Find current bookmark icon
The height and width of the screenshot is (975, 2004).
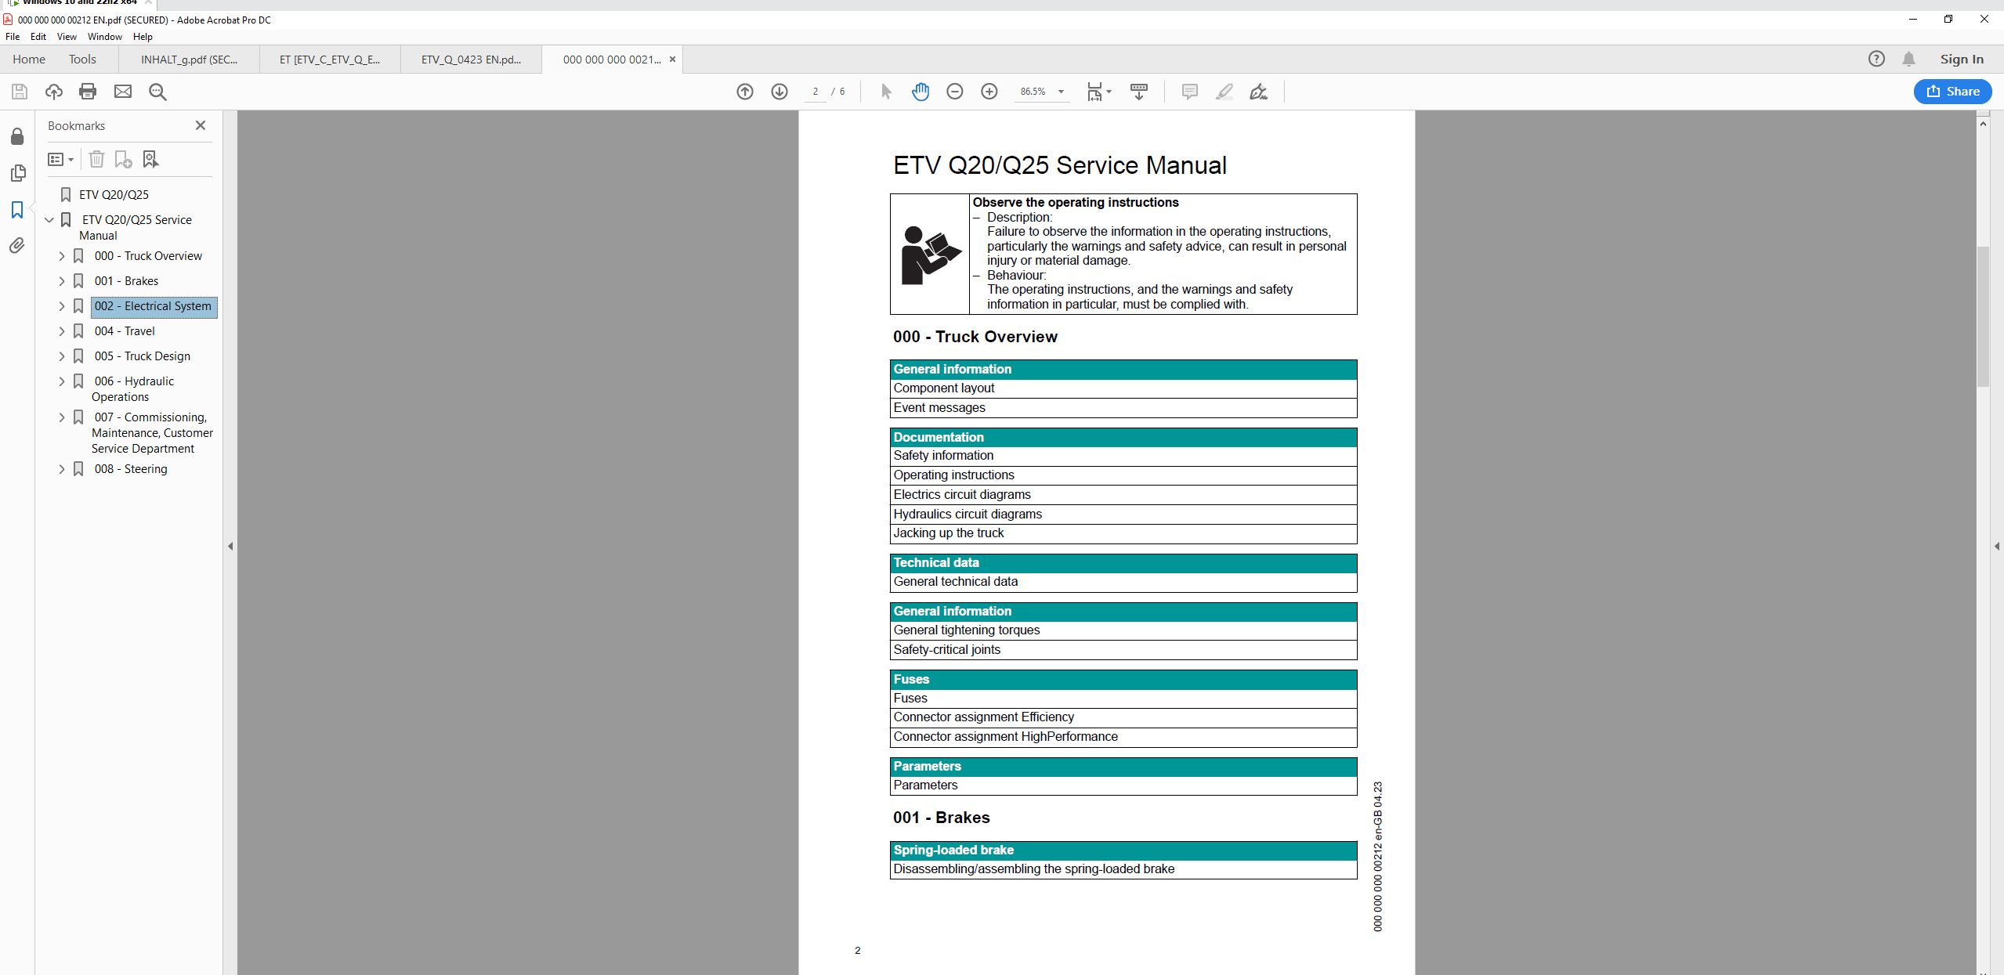tap(150, 159)
